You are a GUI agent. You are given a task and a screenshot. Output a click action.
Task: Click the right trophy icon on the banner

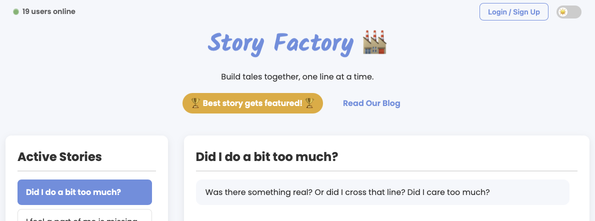click(309, 103)
